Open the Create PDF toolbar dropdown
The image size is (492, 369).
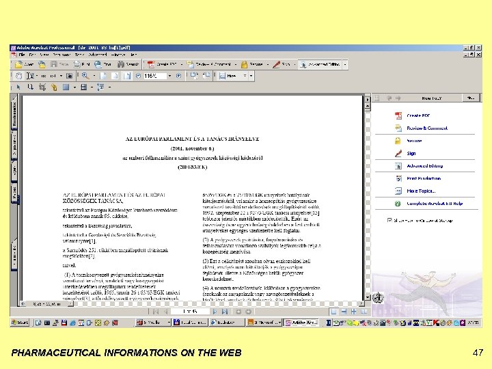click(182, 64)
